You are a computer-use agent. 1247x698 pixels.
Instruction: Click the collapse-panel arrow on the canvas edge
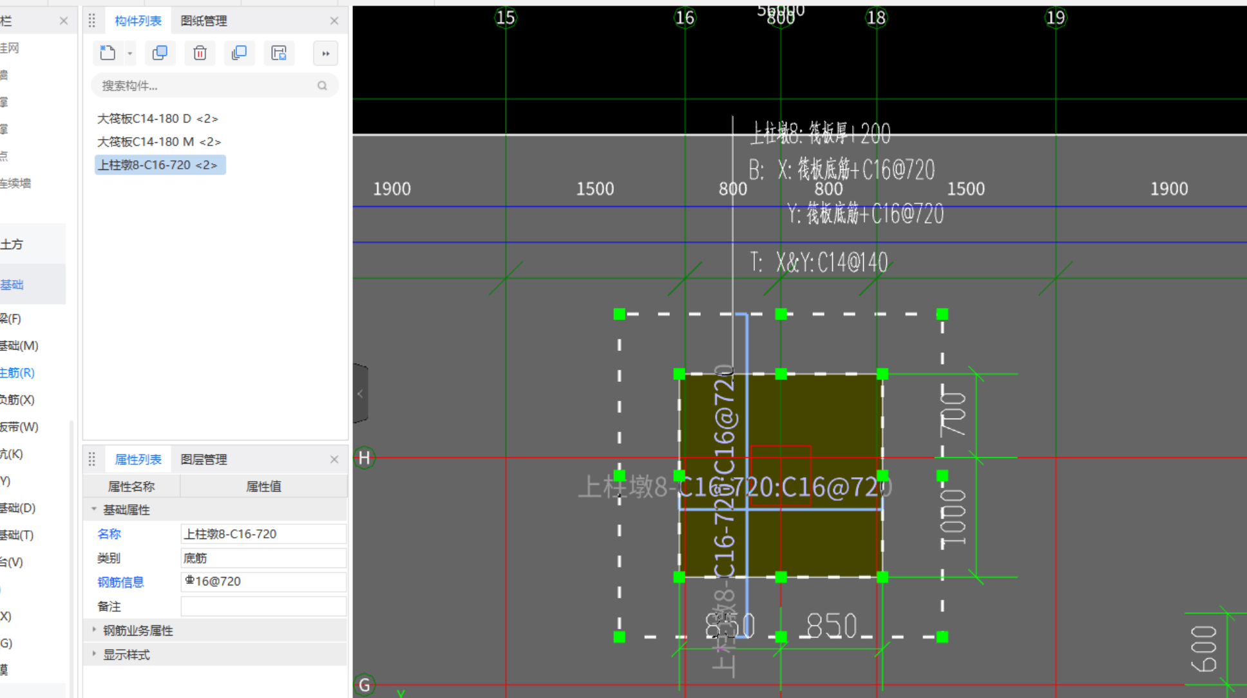[x=360, y=393]
